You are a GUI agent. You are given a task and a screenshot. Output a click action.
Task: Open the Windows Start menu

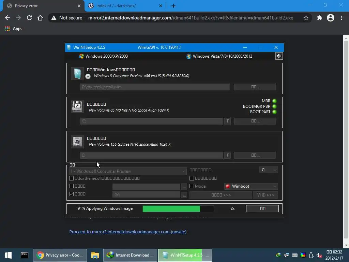(8, 255)
